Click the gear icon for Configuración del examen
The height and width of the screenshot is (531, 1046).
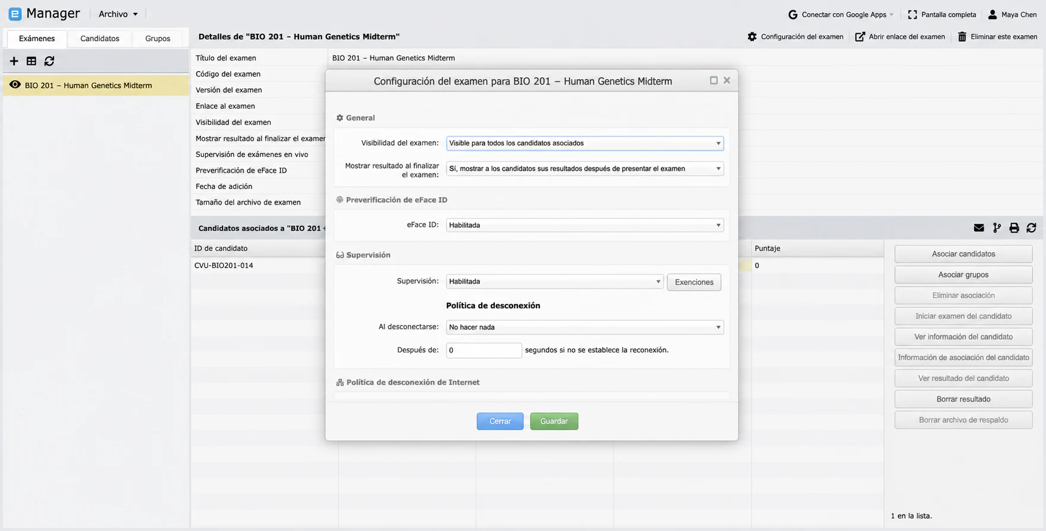pos(752,37)
